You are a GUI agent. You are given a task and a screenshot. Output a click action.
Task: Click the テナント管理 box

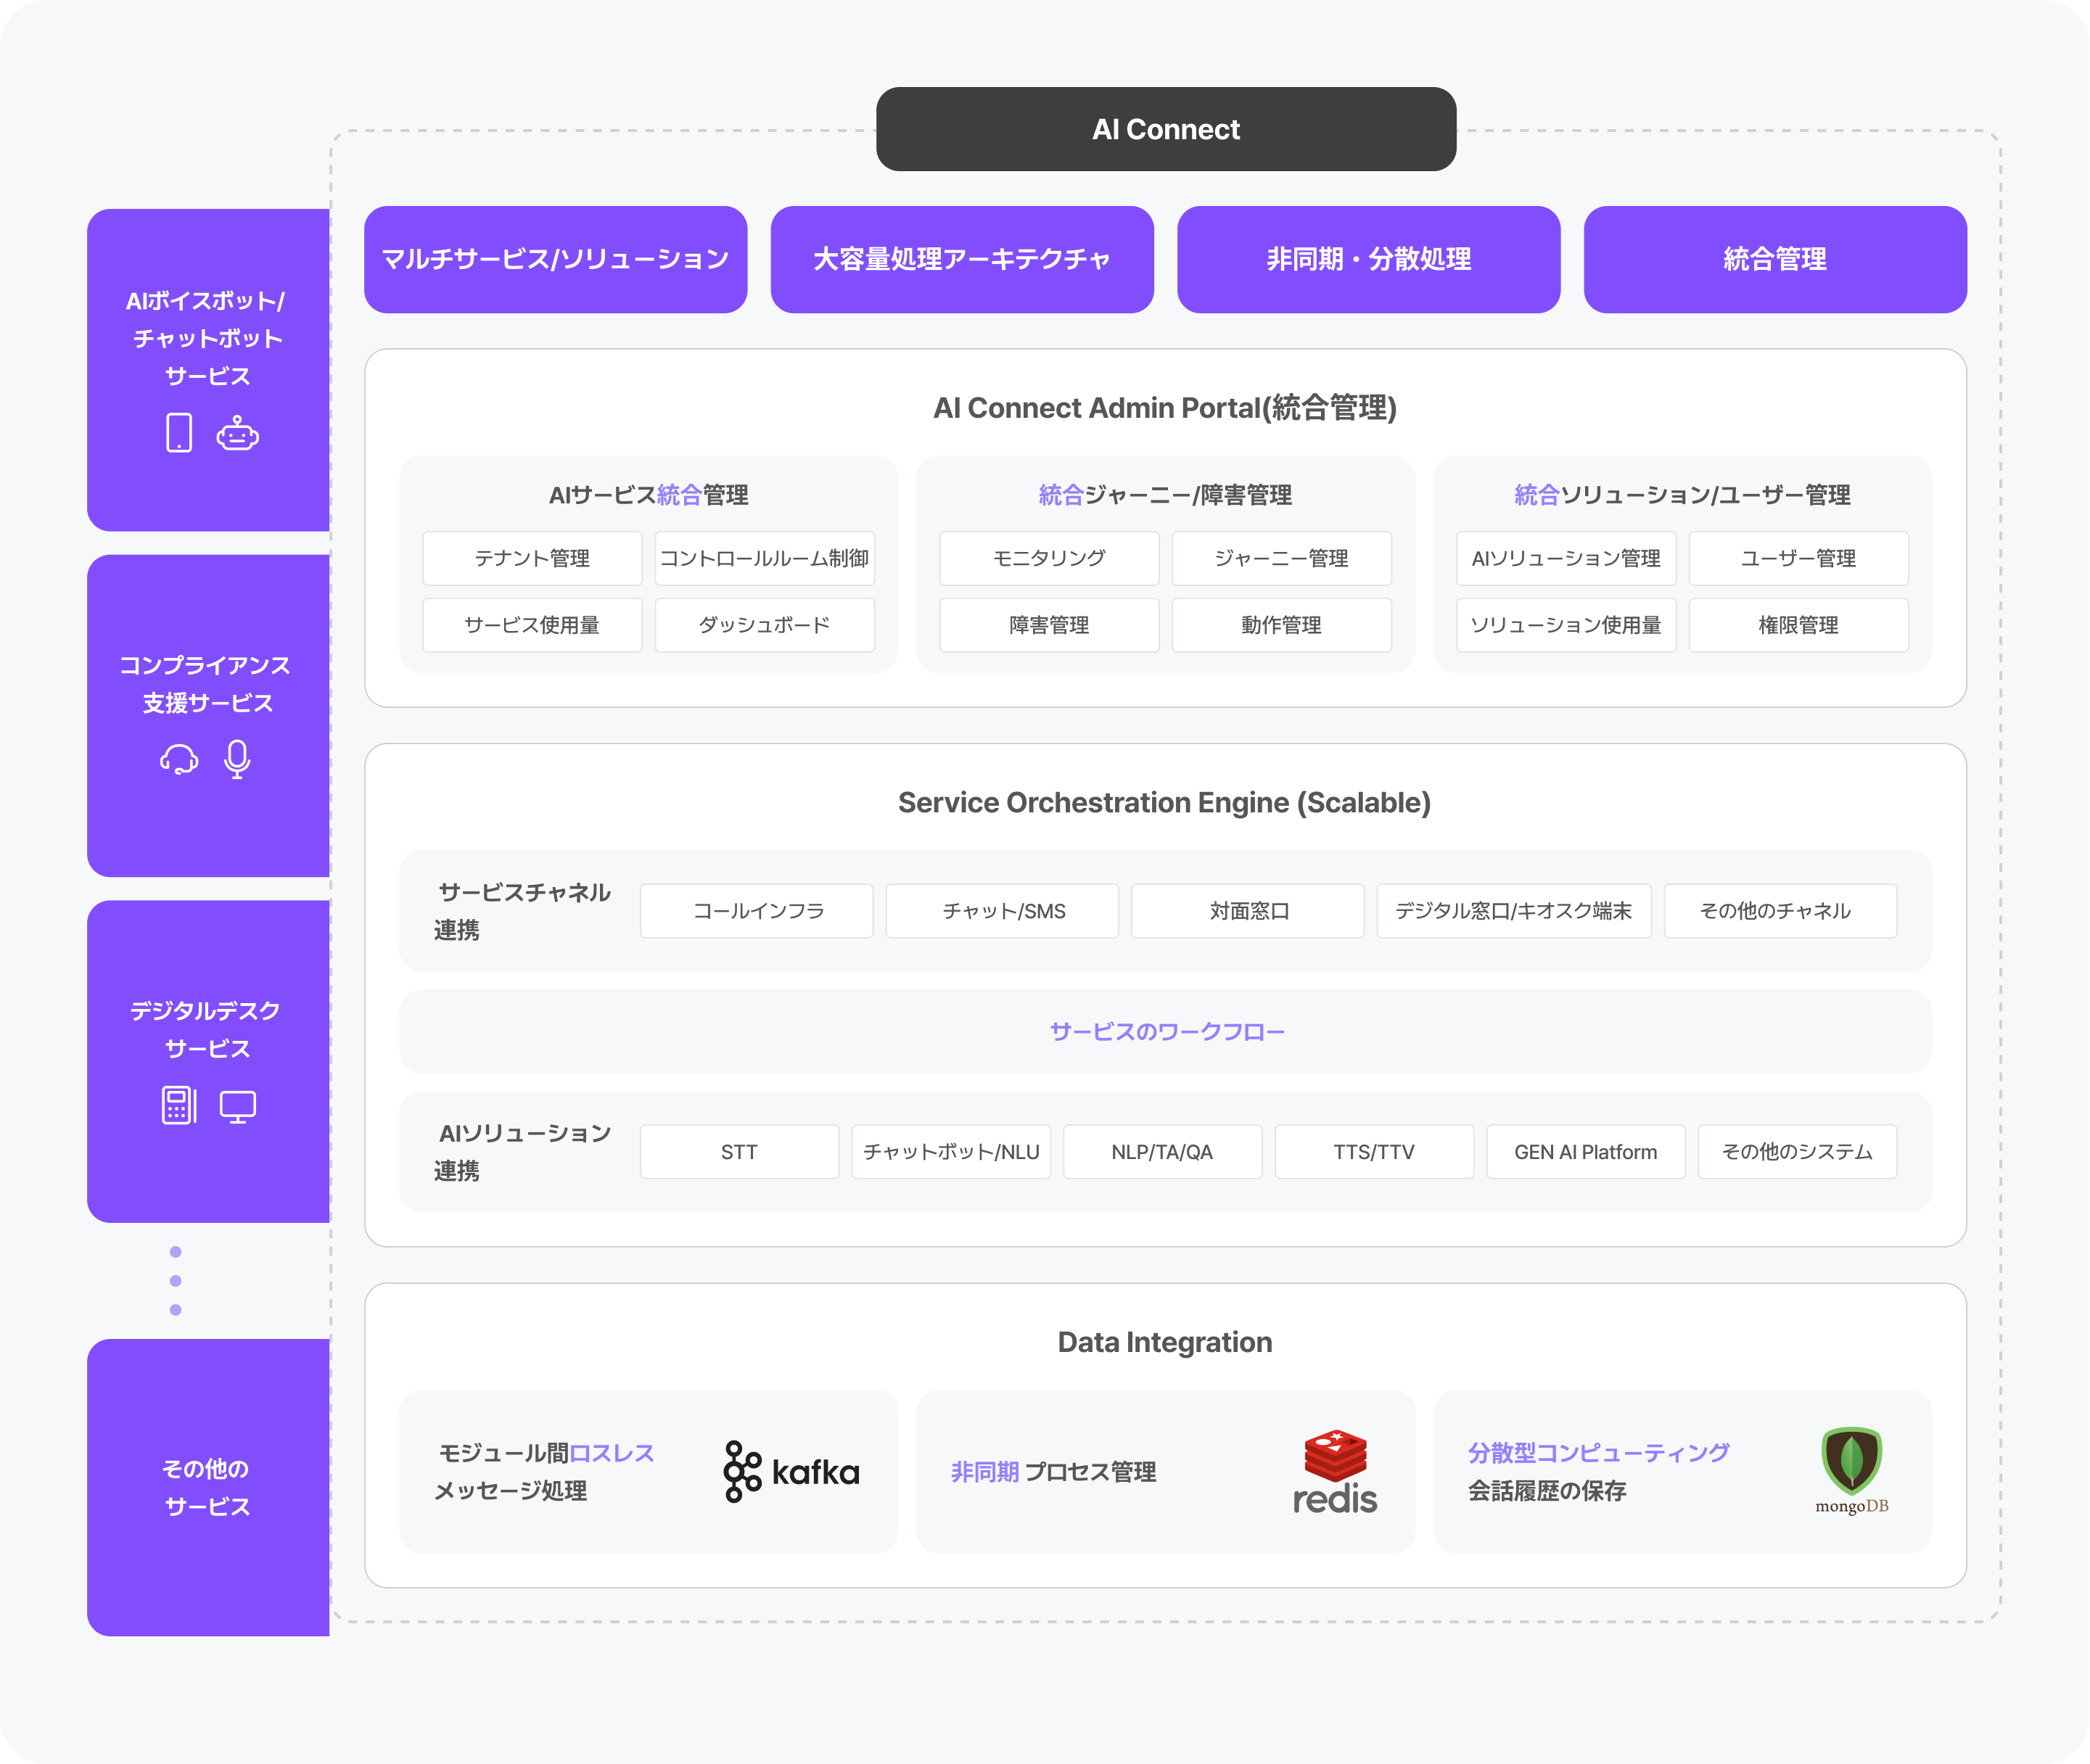coord(532,558)
